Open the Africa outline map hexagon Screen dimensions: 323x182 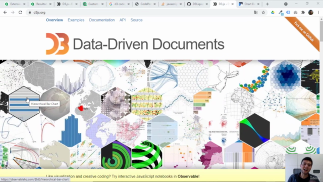[239, 104]
